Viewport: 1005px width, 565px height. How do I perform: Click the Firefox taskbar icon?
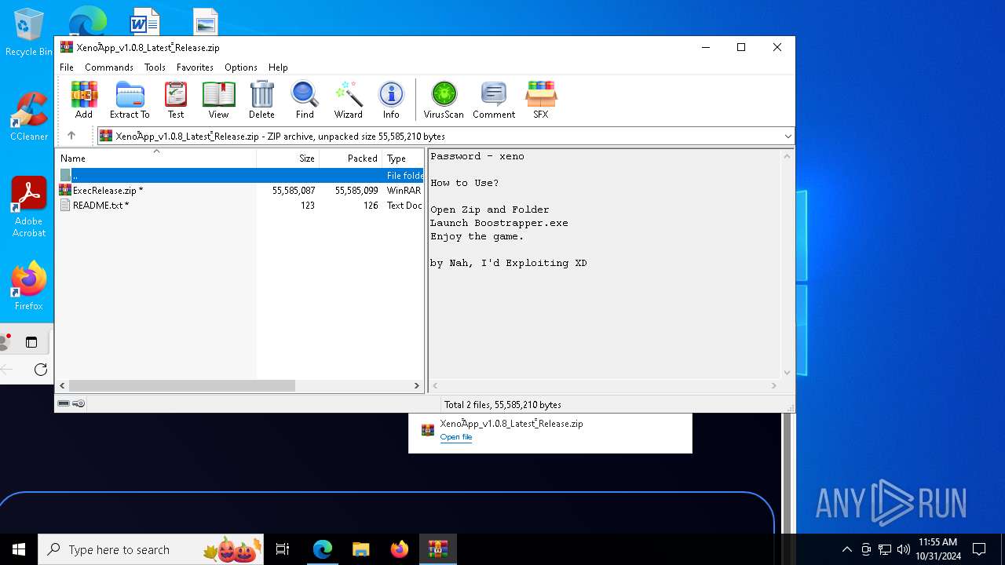point(400,549)
